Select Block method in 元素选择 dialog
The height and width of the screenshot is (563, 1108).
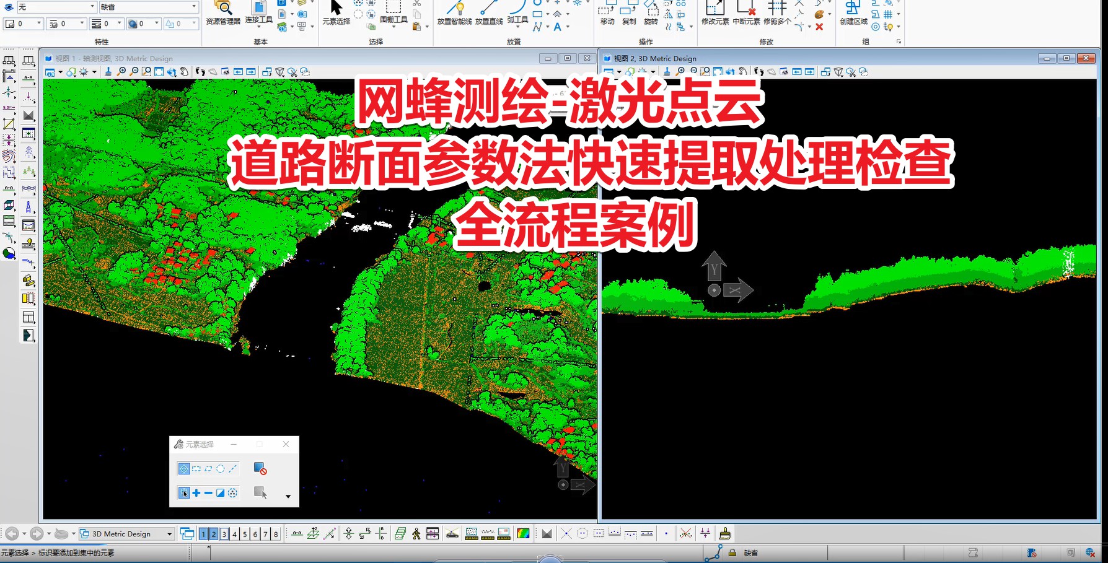point(196,469)
